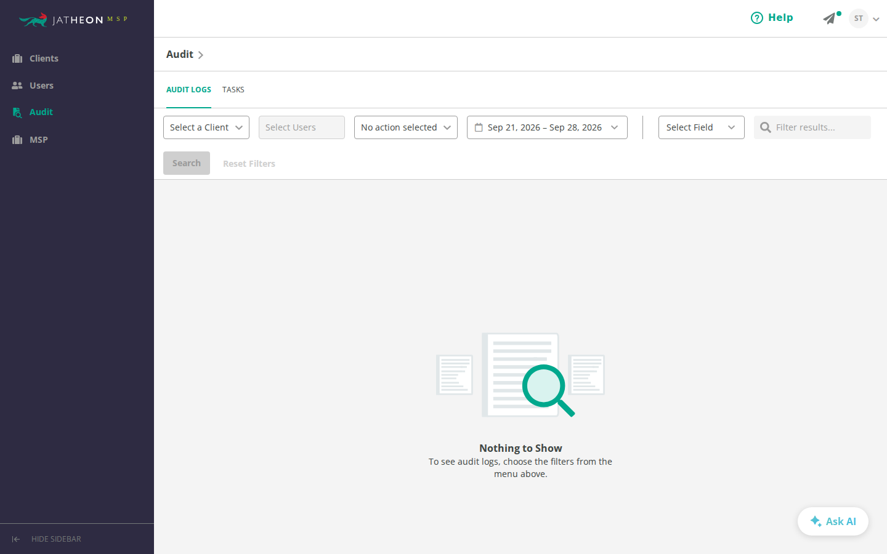Click the Audit icon in sidebar

click(17, 112)
